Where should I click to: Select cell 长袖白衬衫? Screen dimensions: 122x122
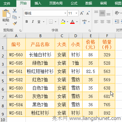click(x=40, y=55)
